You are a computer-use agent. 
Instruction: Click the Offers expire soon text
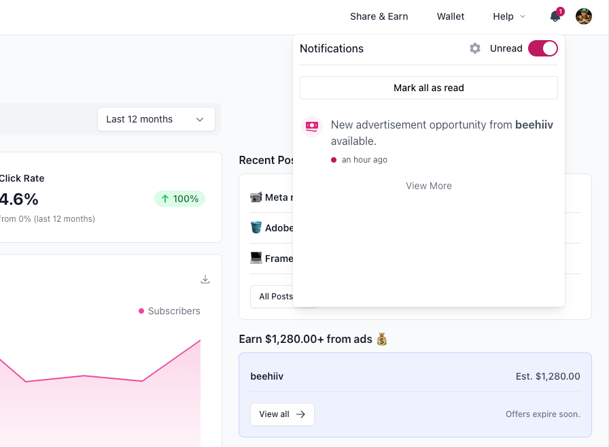tap(542, 414)
